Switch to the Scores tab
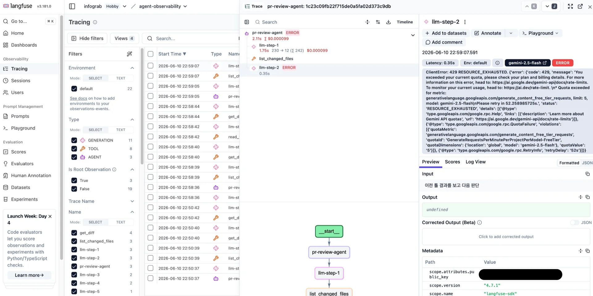The width and height of the screenshot is (593, 296). point(452,162)
